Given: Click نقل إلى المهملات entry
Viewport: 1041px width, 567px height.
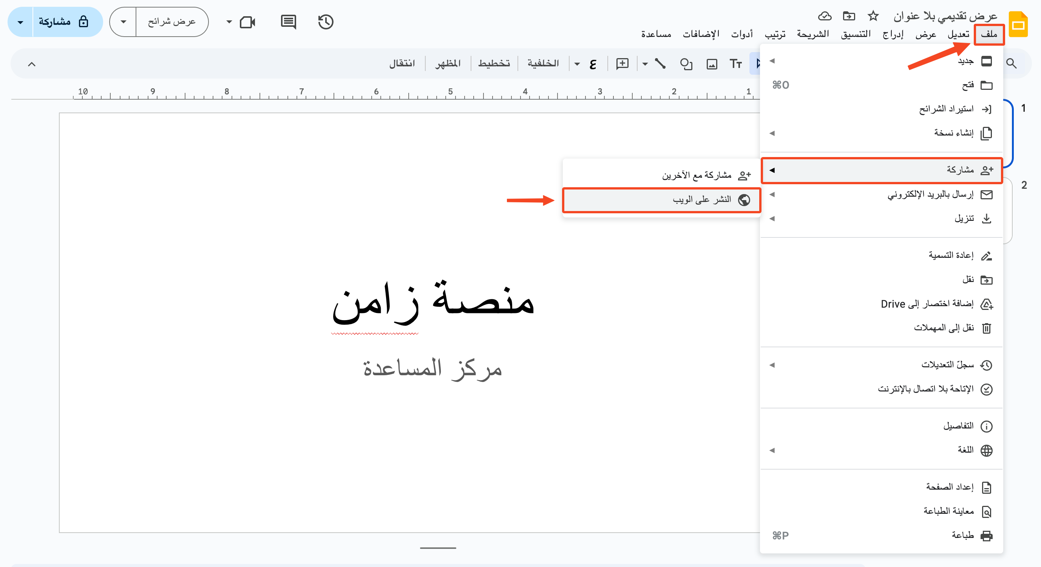Looking at the screenshot, I should pos(881,328).
